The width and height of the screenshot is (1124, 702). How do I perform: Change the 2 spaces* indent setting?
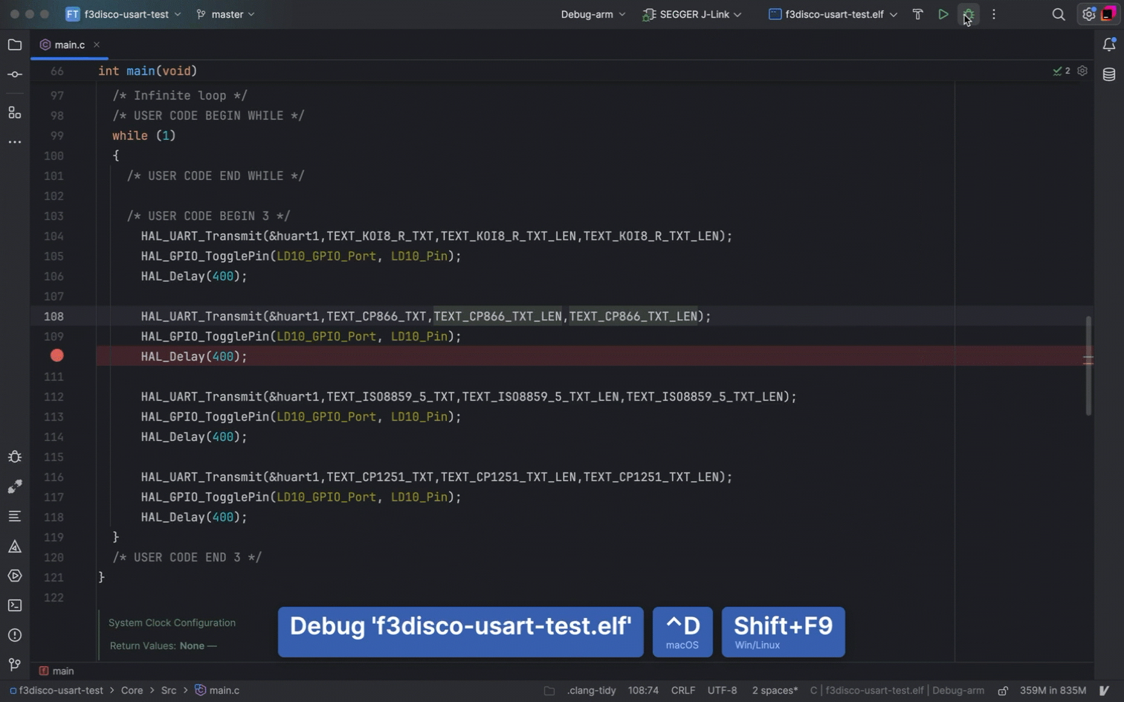point(775,691)
